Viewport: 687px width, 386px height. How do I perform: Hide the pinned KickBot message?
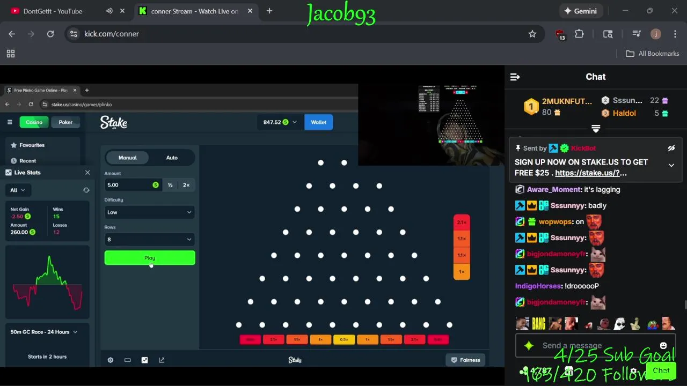(671, 149)
